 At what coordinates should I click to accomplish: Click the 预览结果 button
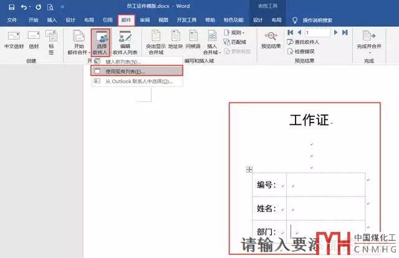point(271,40)
